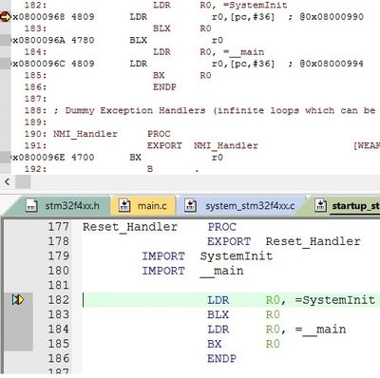Click 'Reset_Handler PROC' on editor line 177
Image resolution: width=380 pixels, height=378 pixels.
[160, 227]
